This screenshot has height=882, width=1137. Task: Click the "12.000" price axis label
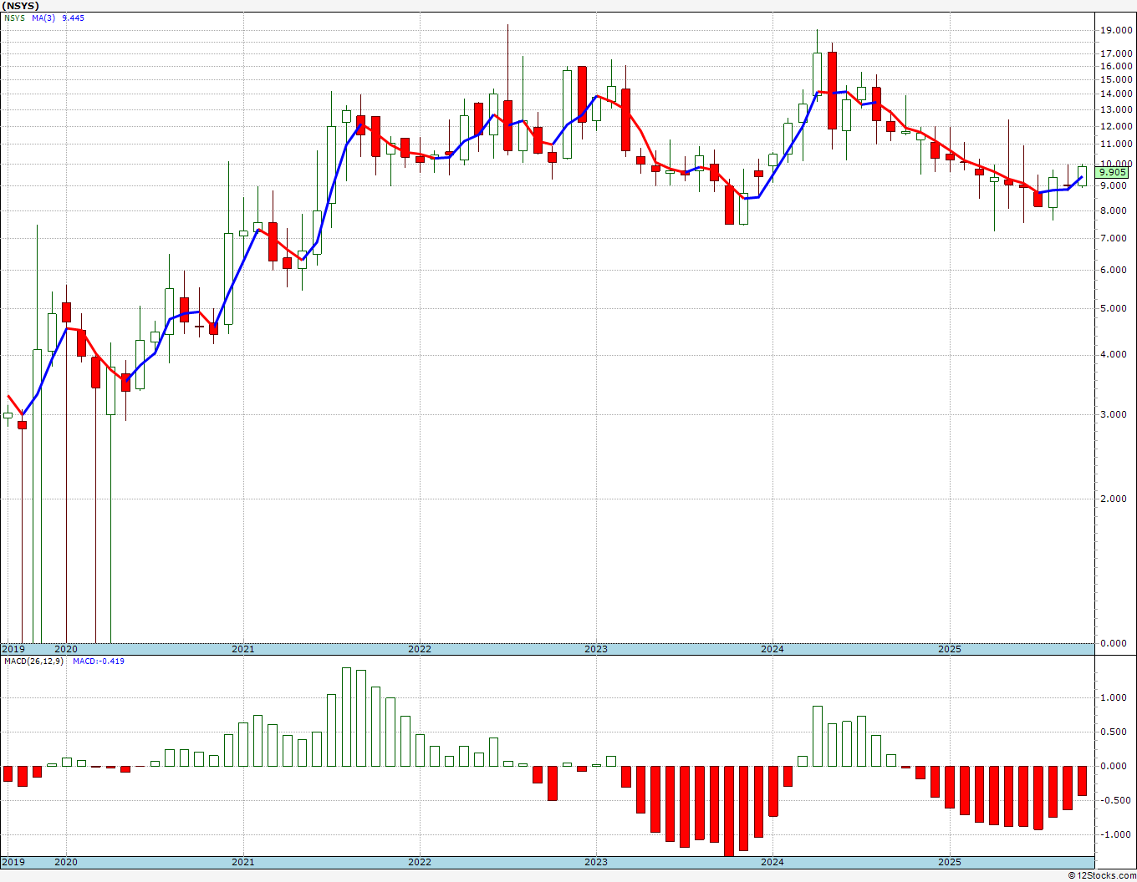(x=1117, y=126)
